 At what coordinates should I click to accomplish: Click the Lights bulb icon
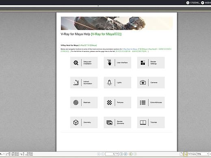pyautogui.click(x=109, y=83)
